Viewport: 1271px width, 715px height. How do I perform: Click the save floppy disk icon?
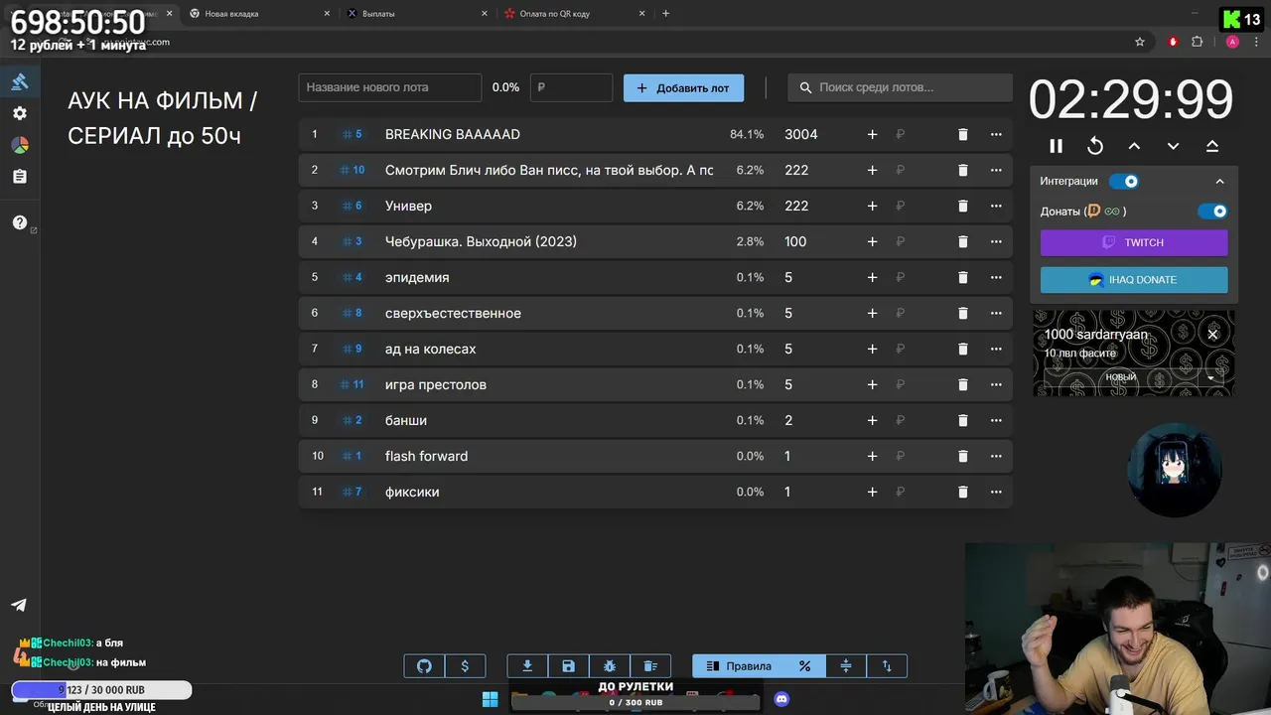568,666
